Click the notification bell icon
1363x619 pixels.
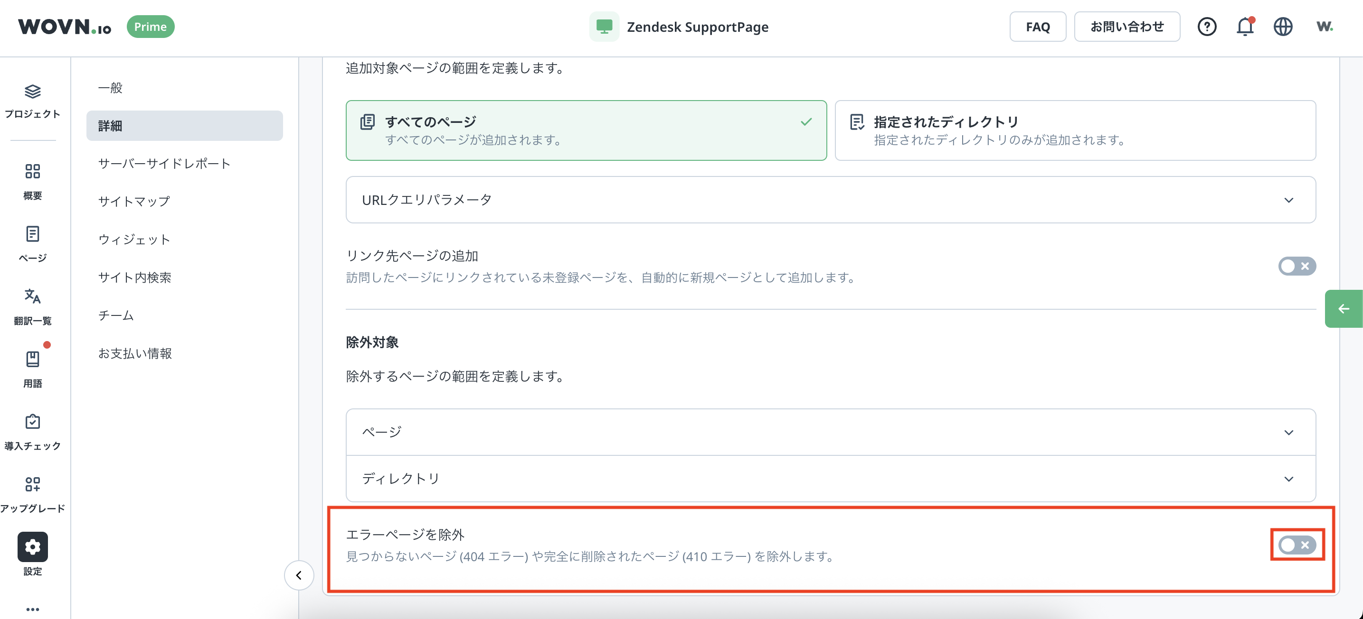click(x=1244, y=27)
